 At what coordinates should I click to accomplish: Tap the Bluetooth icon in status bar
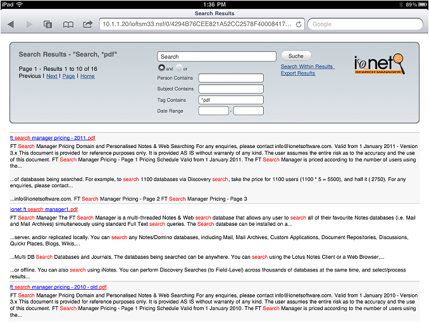point(401,4)
